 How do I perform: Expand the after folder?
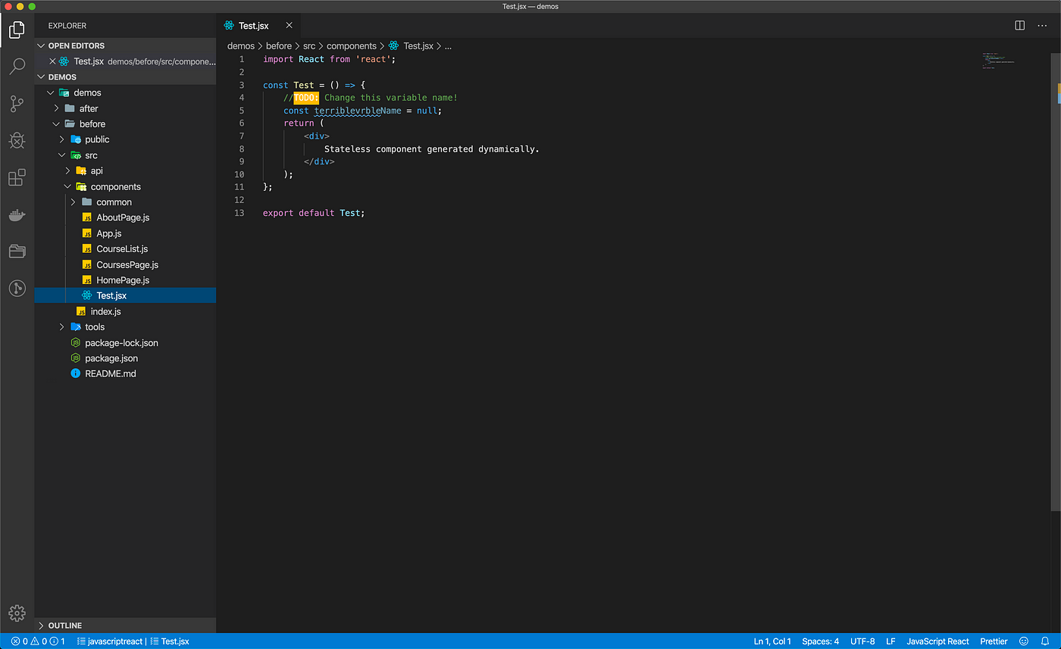click(x=125, y=108)
